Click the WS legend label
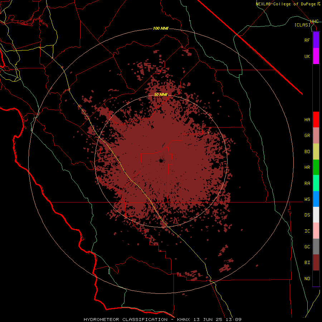The image size is (322, 322). point(307,199)
